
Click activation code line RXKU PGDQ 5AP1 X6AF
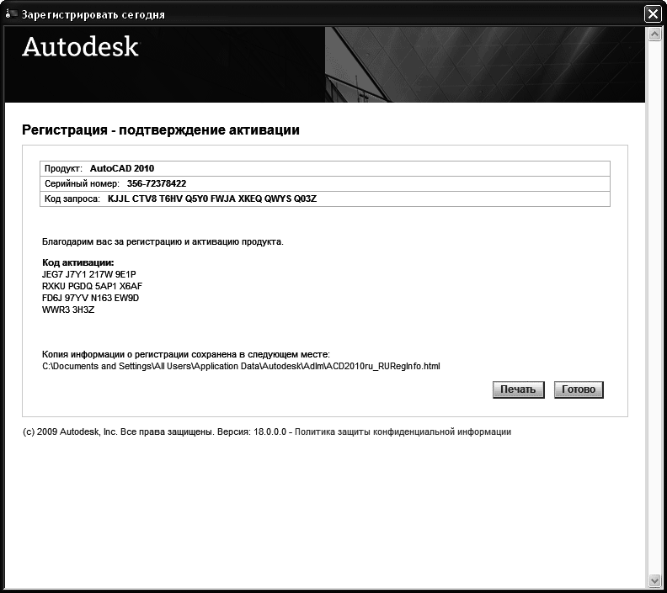pos(92,286)
